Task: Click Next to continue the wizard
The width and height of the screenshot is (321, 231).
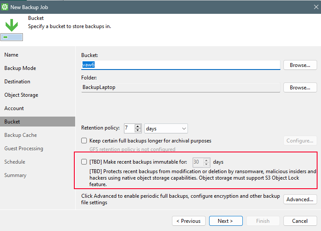Action: pyautogui.click(x=226, y=221)
